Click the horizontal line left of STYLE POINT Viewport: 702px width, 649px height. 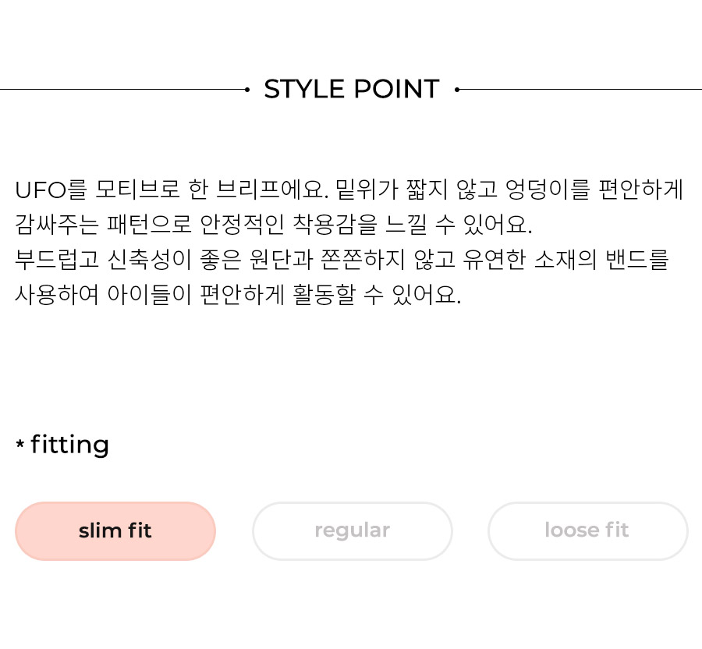[x=122, y=90]
